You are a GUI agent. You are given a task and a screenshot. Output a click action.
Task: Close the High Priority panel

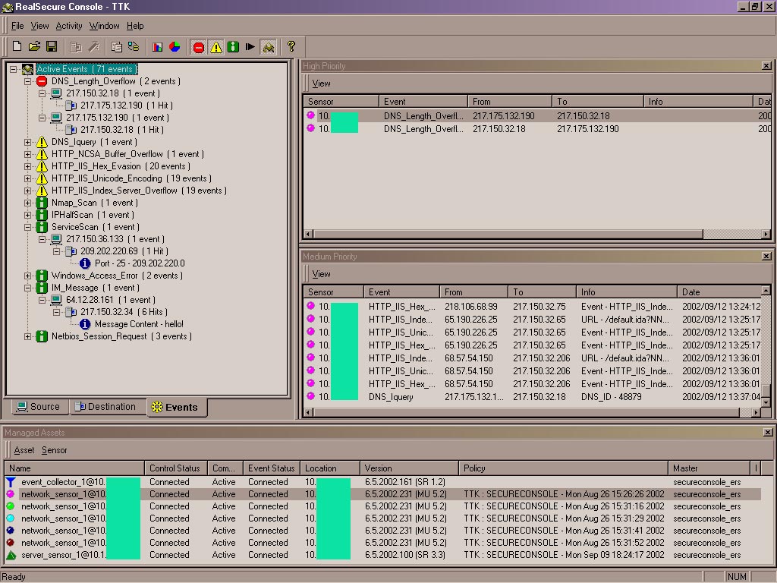[x=766, y=65]
